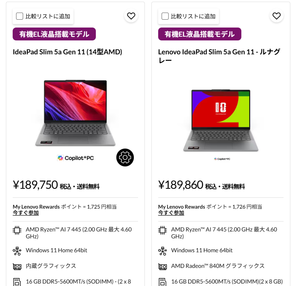Check compare box for IdeaPad Slim 5a 14型AMD

20,16
